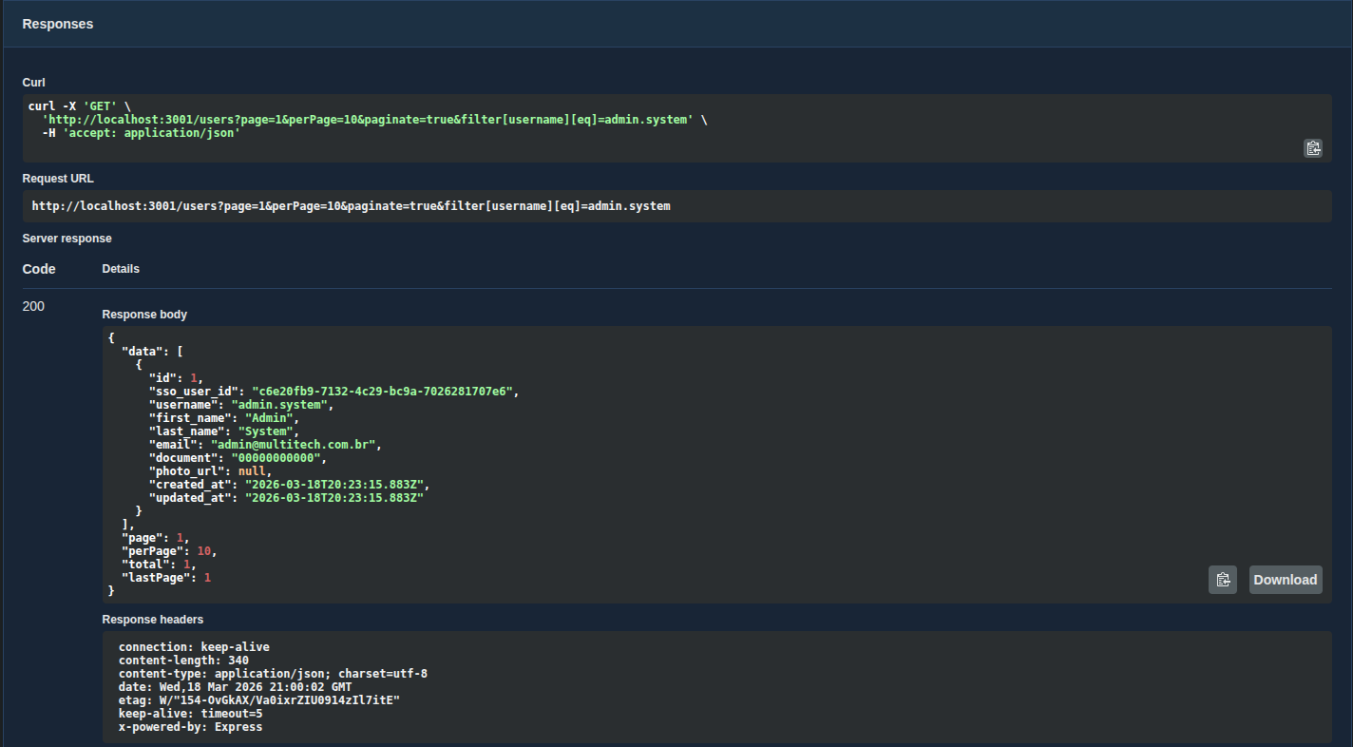Viewport: 1353px width, 747px height.
Task: Click the date response header line
Action: click(235, 687)
